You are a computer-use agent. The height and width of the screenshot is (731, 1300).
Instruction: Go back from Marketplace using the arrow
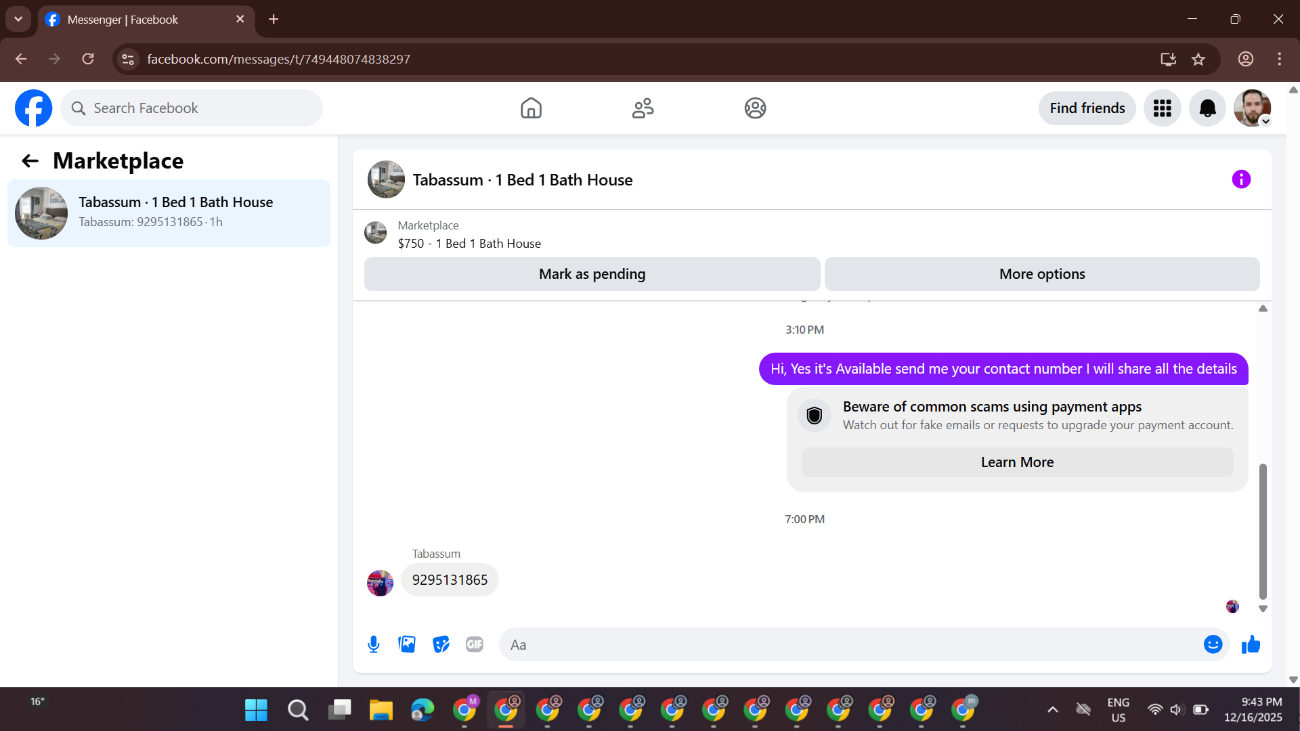pos(30,160)
